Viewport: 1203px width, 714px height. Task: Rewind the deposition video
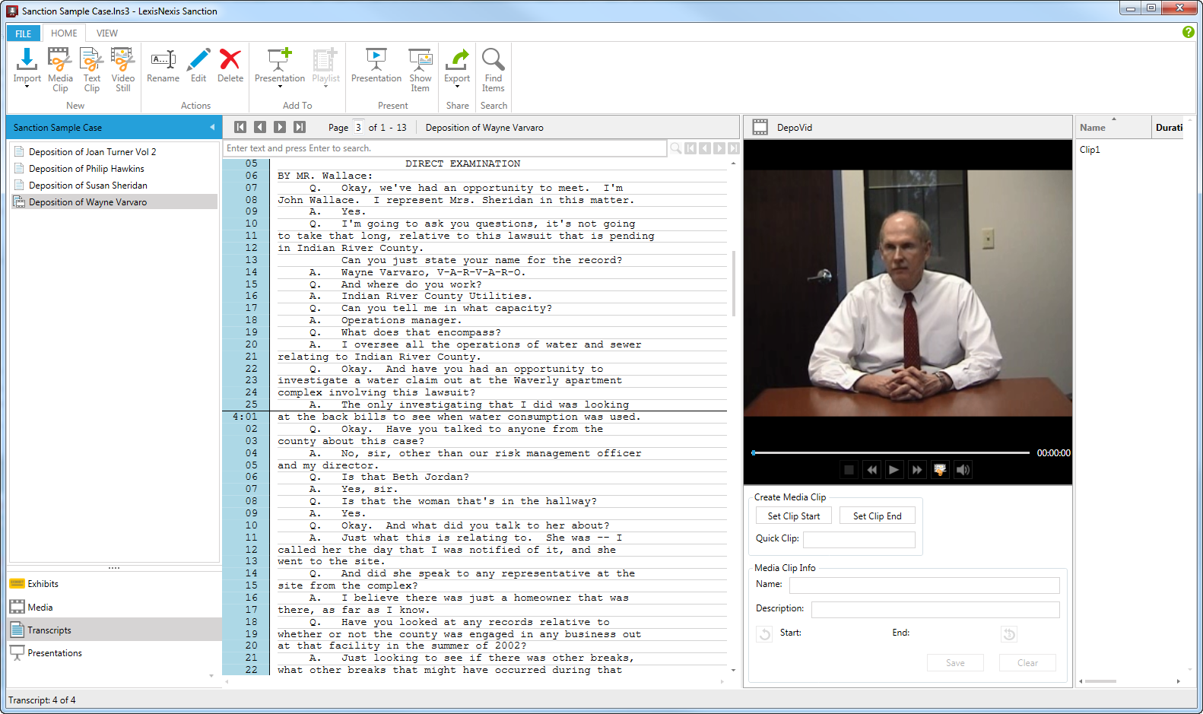pos(872,470)
